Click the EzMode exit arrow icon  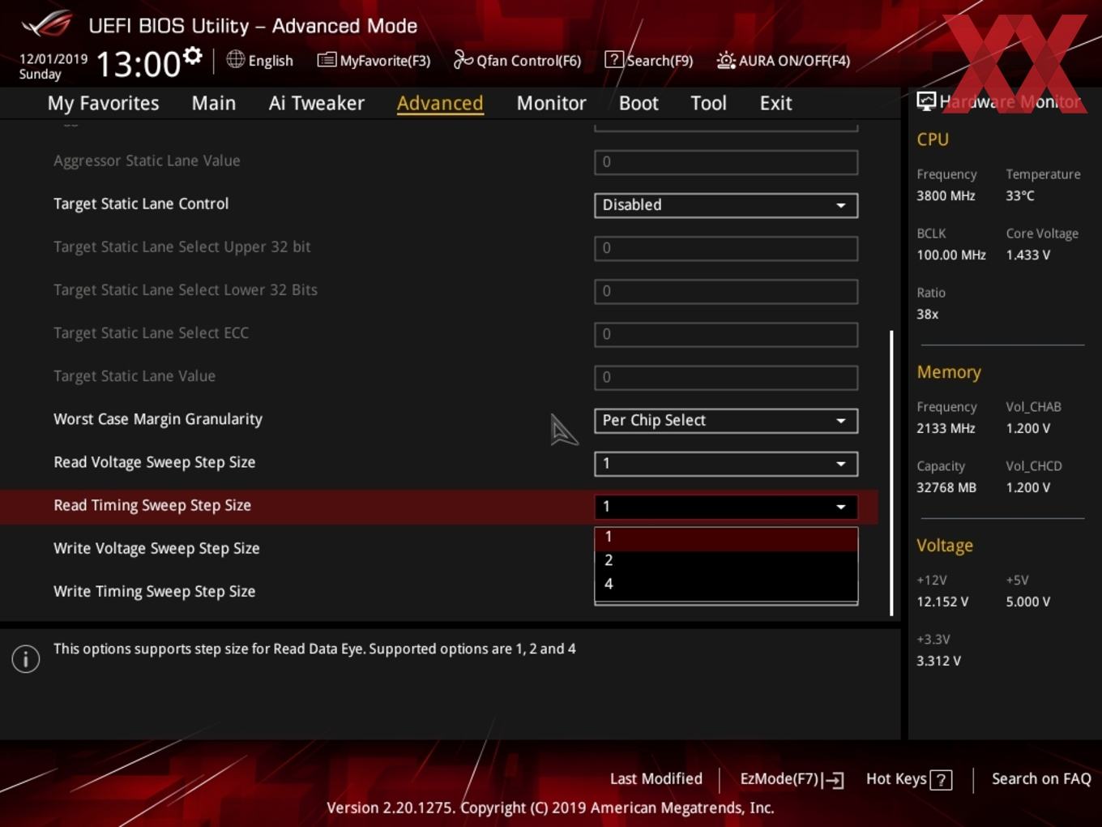pyautogui.click(x=834, y=780)
